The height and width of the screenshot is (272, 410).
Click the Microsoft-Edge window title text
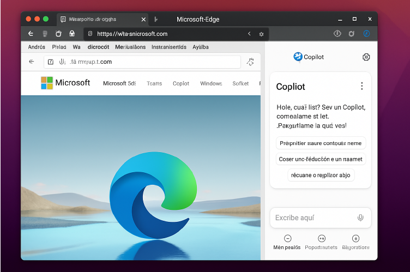[x=198, y=20]
